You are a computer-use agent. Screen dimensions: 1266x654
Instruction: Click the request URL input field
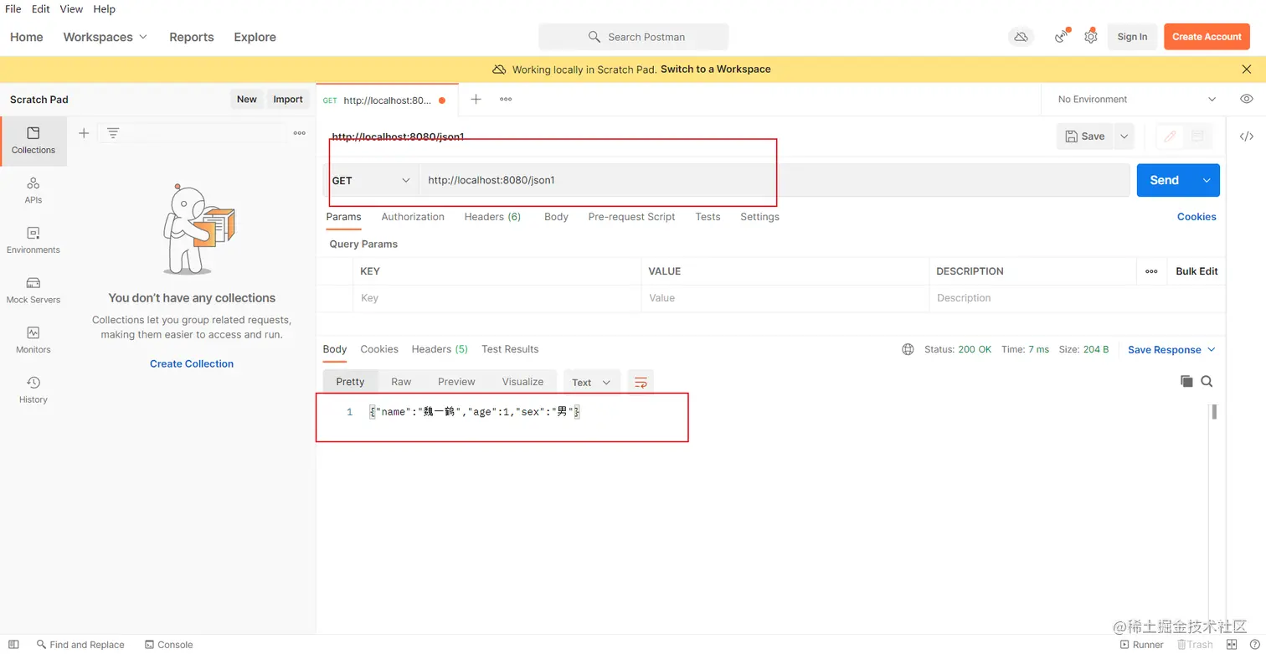(775, 180)
